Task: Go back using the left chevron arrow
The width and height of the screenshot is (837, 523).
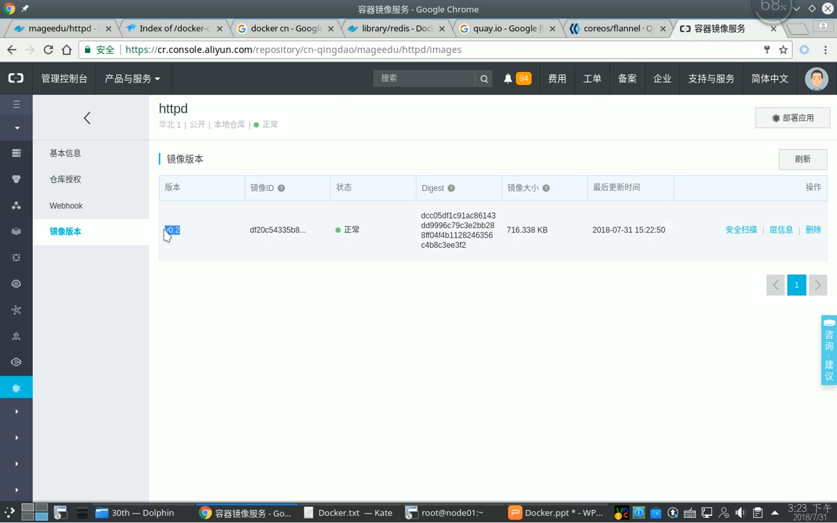Action: (x=87, y=118)
